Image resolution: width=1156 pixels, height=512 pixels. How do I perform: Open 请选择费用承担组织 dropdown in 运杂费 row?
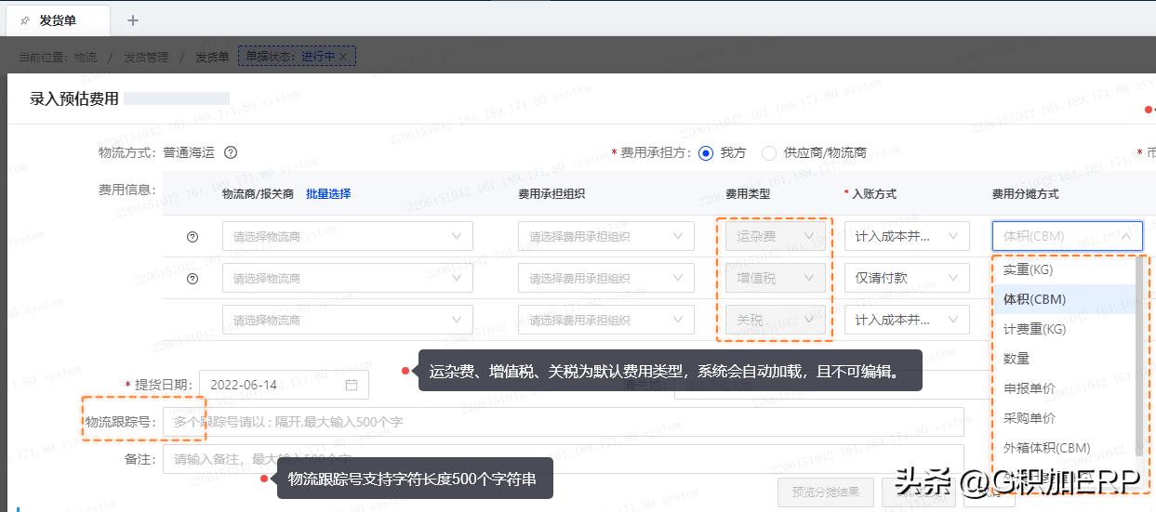click(x=606, y=236)
